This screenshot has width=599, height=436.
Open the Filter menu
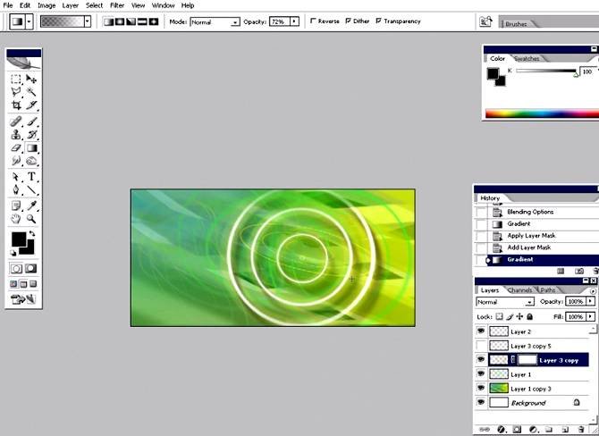tap(117, 5)
